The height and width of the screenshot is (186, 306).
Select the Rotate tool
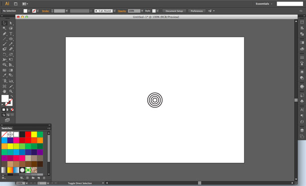(4, 55)
